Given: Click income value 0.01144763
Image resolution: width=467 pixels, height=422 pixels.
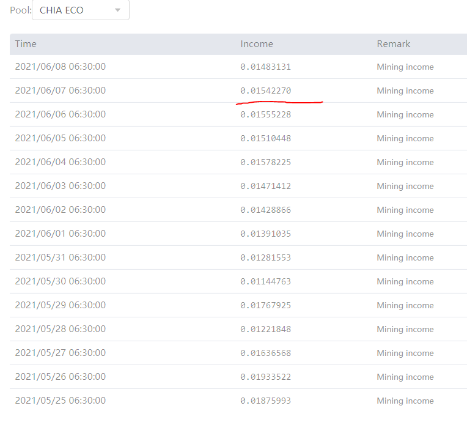Looking at the screenshot, I should coord(266,281).
